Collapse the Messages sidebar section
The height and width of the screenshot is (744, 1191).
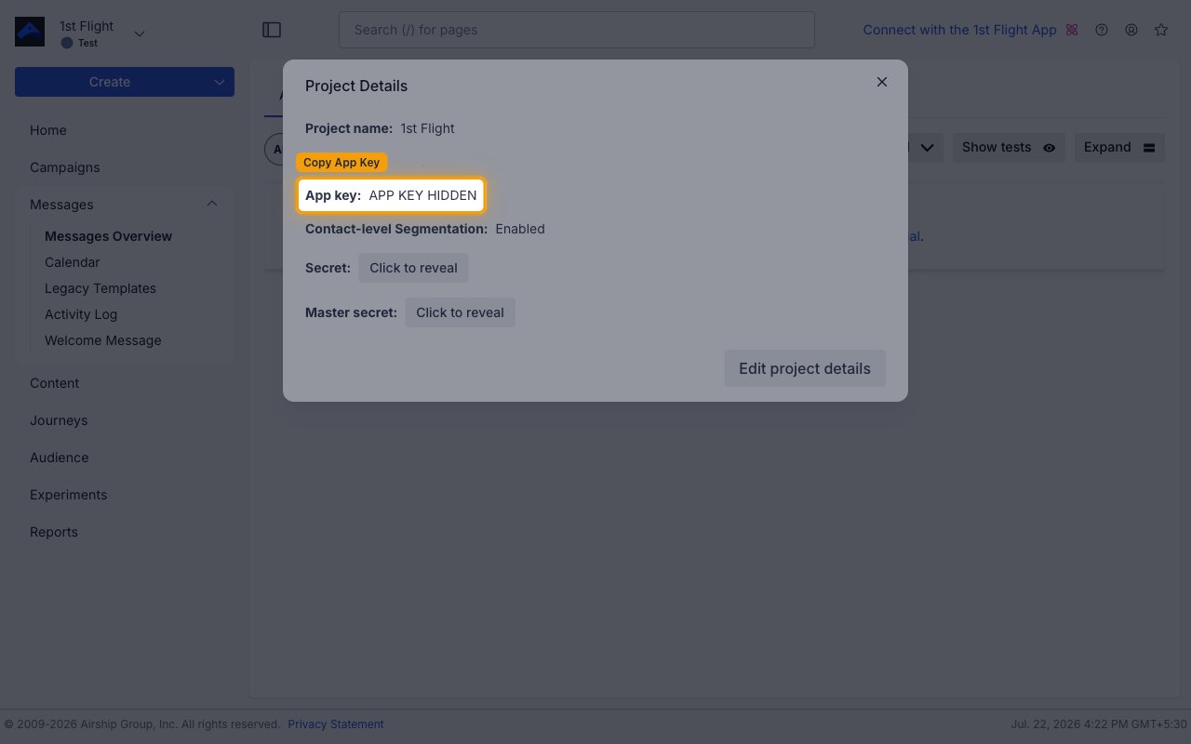212,204
